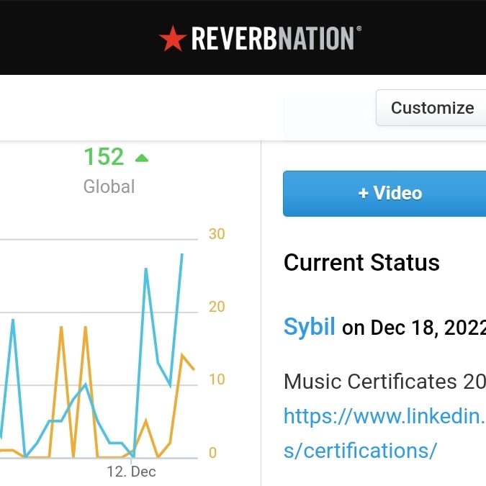Click the 152 global rank number
The image size is (486, 486).
tap(104, 156)
